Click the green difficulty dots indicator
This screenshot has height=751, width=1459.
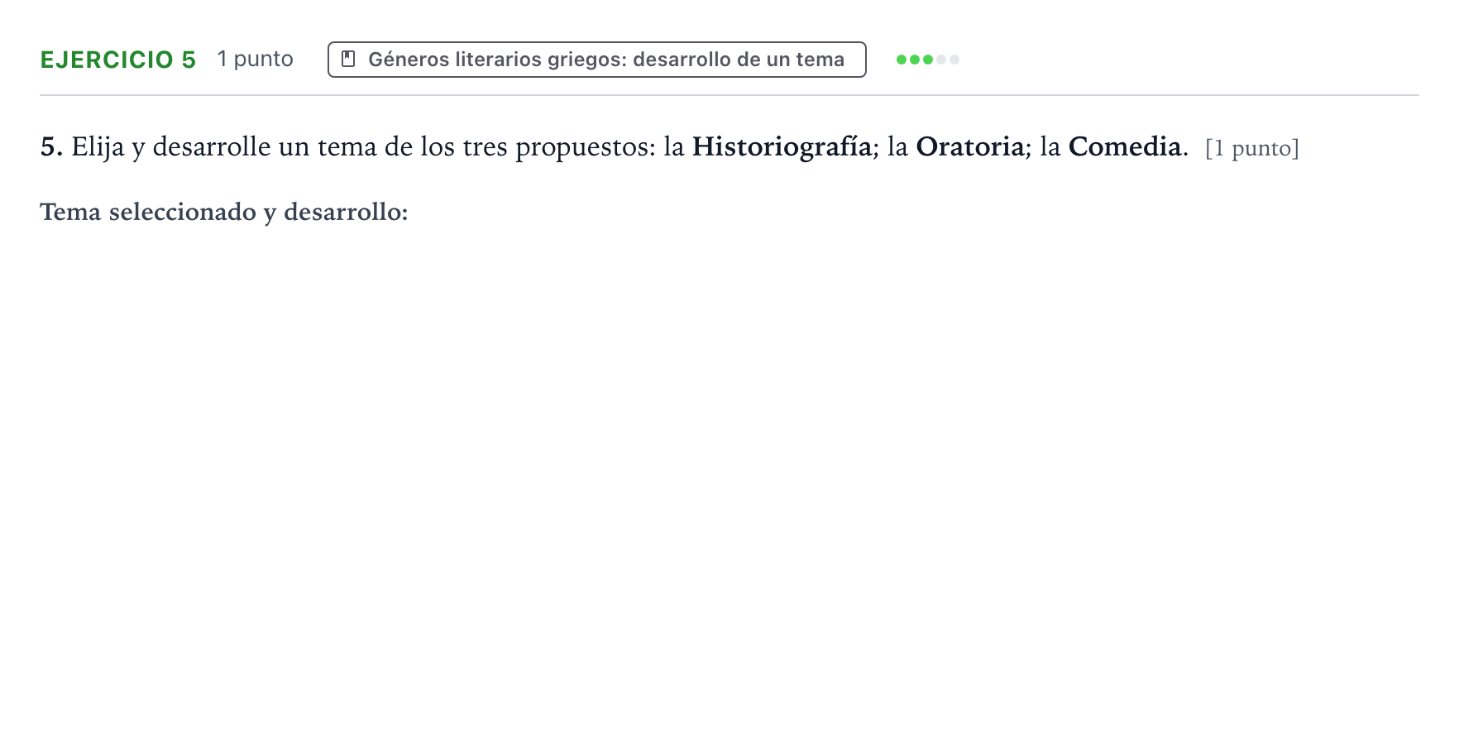pyautogui.click(x=928, y=60)
